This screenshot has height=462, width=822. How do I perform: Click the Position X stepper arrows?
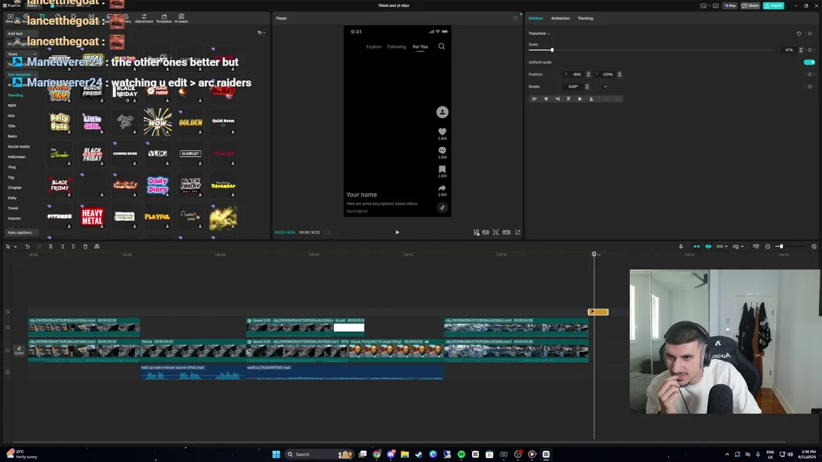pyautogui.click(x=588, y=74)
